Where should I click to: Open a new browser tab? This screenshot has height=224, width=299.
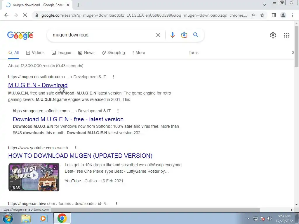coord(79,5)
